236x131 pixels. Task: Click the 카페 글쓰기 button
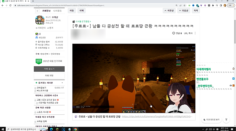click(x=49, y=69)
